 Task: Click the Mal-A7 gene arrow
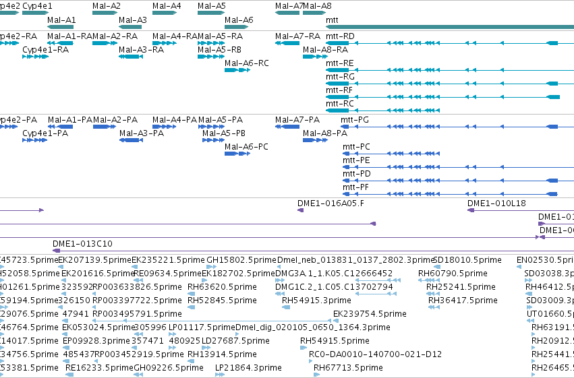tap(287, 13)
